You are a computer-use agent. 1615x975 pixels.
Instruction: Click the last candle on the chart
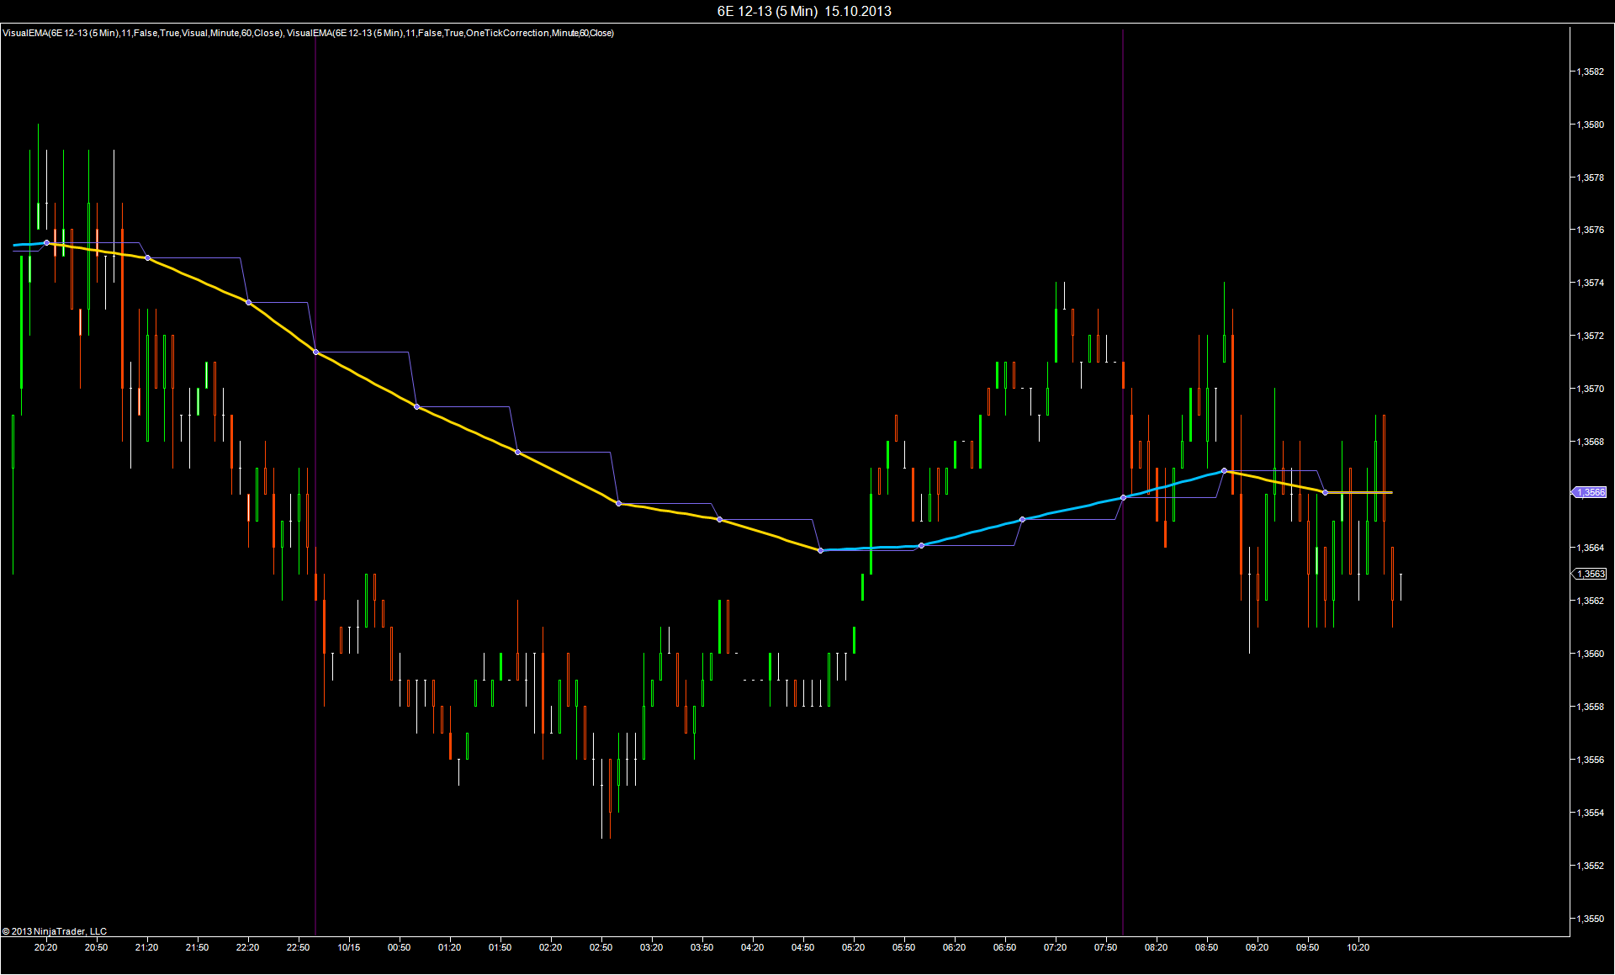click(x=1401, y=586)
